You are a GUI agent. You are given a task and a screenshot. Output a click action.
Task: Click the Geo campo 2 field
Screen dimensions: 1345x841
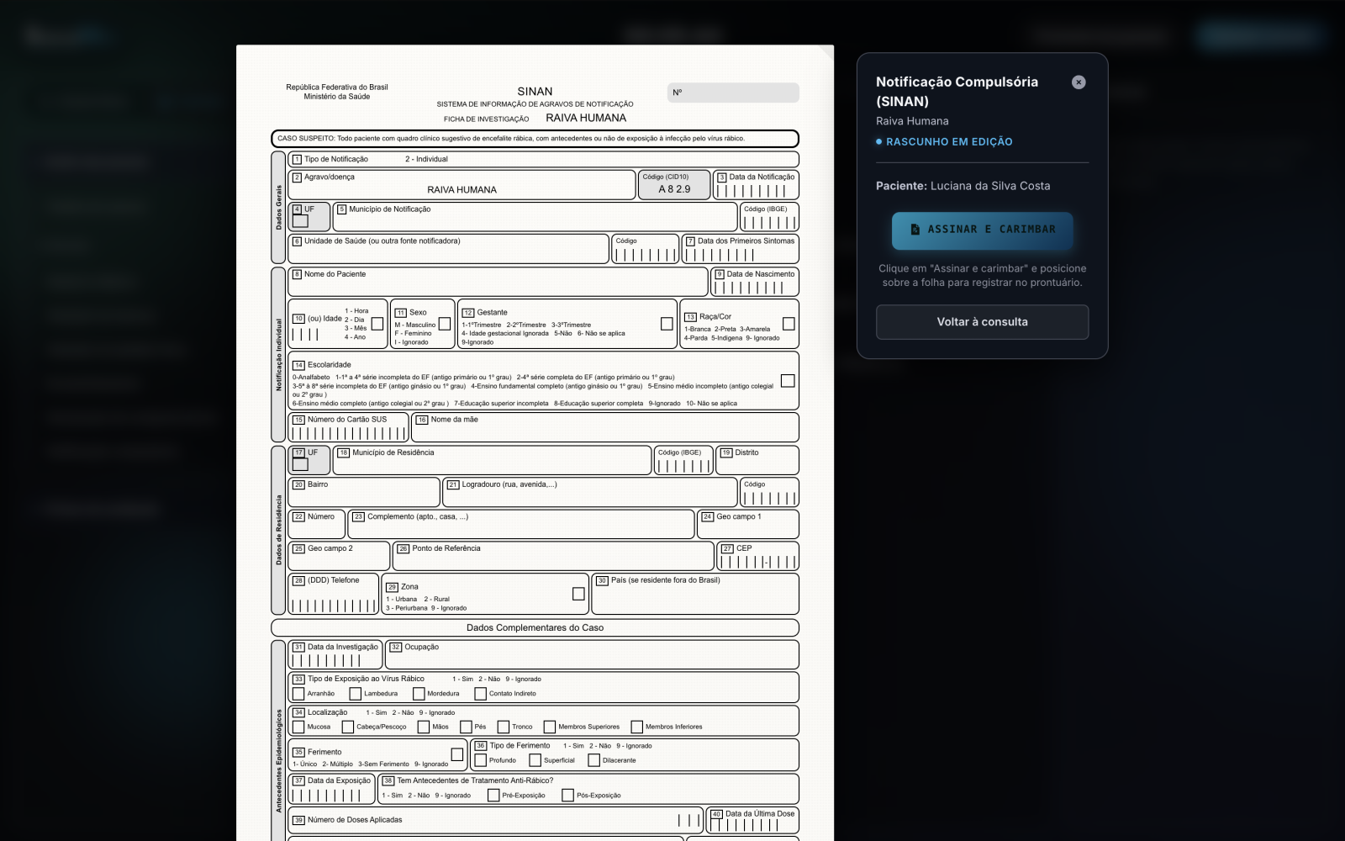(x=339, y=556)
